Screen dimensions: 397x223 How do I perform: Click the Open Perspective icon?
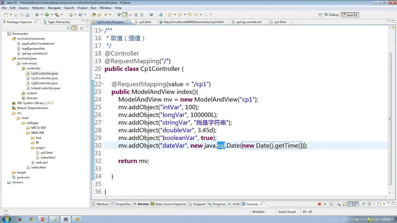[320, 15]
